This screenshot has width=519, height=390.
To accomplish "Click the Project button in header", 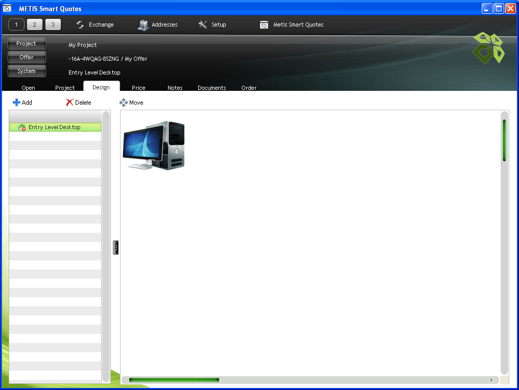I will (x=27, y=43).
